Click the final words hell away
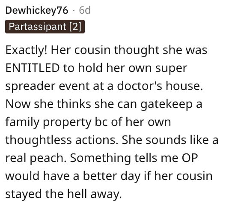 point(95,194)
